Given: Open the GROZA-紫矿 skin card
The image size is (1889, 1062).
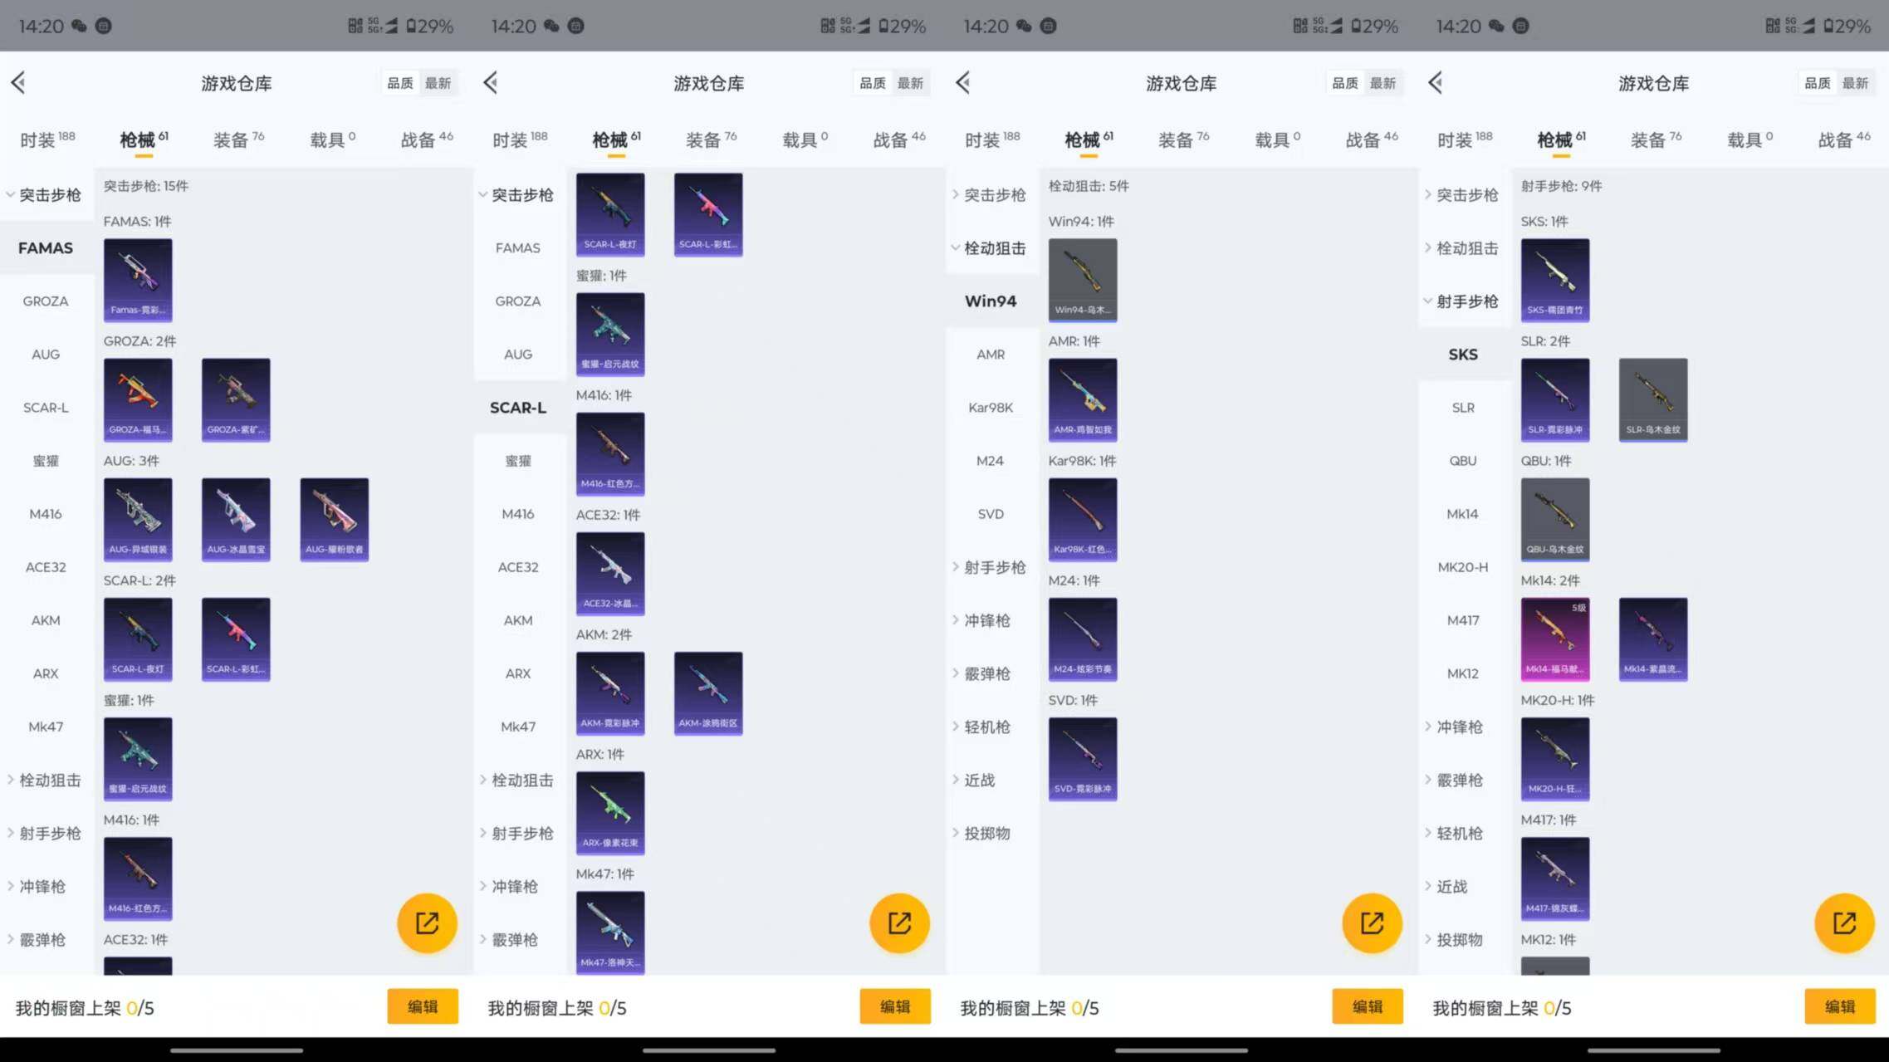Looking at the screenshot, I should 236,399.
